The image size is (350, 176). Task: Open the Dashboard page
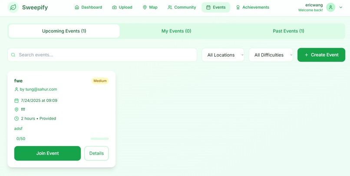pos(89,7)
